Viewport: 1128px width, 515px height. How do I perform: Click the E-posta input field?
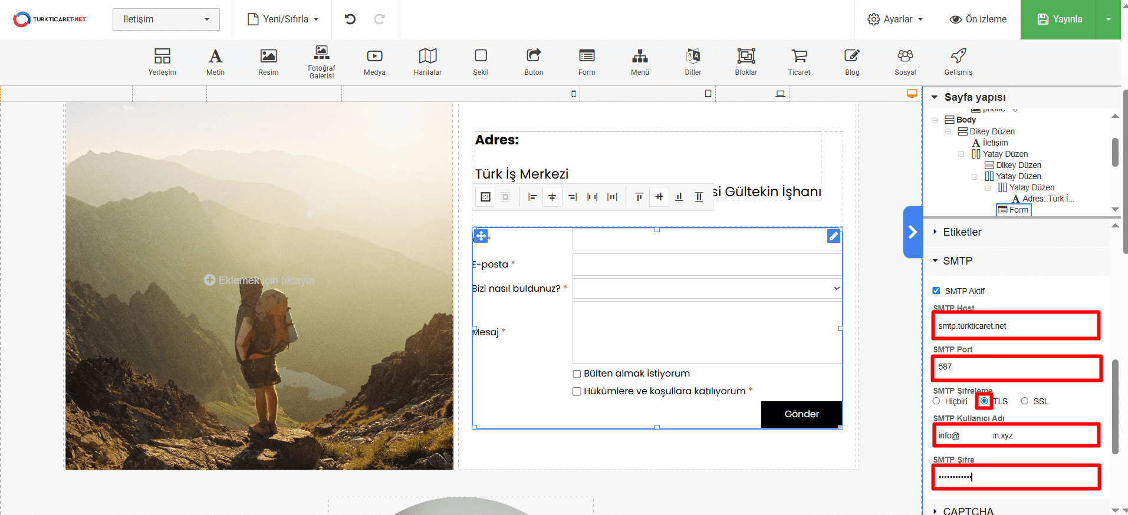[707, 265]
